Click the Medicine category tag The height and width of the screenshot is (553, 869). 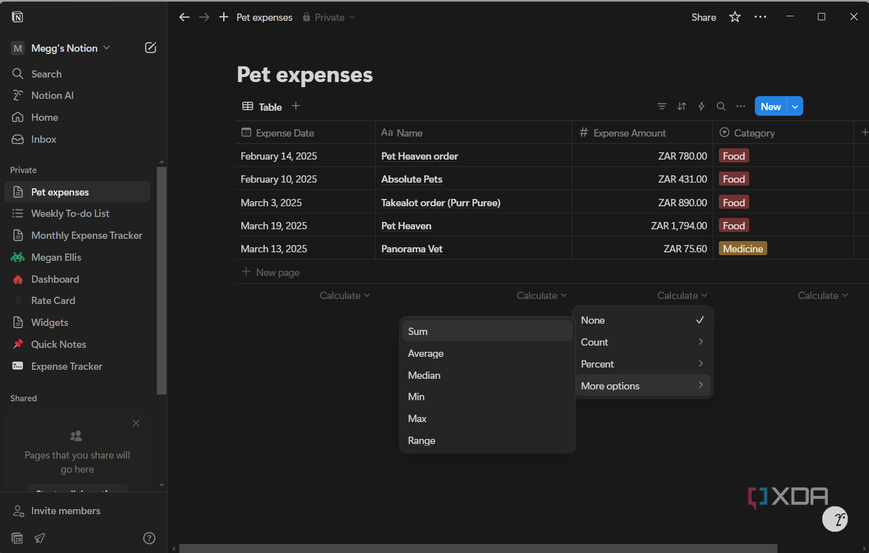click(742, 248)
